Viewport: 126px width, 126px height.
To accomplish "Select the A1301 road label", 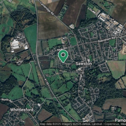I will point(47,83).
